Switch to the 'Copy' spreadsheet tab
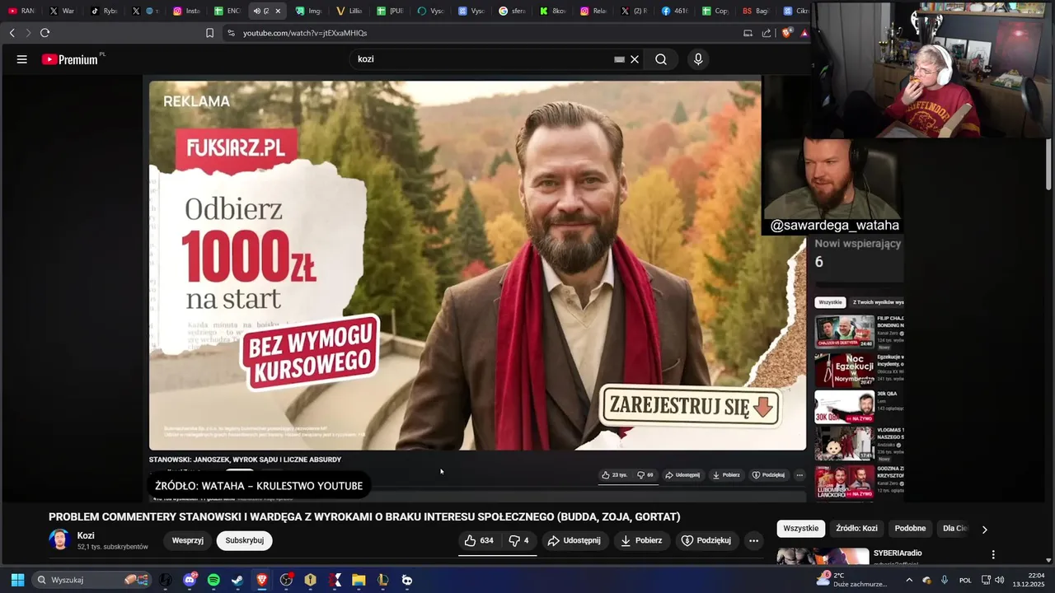Viewport: 1055px width, 593px height. 715,12
